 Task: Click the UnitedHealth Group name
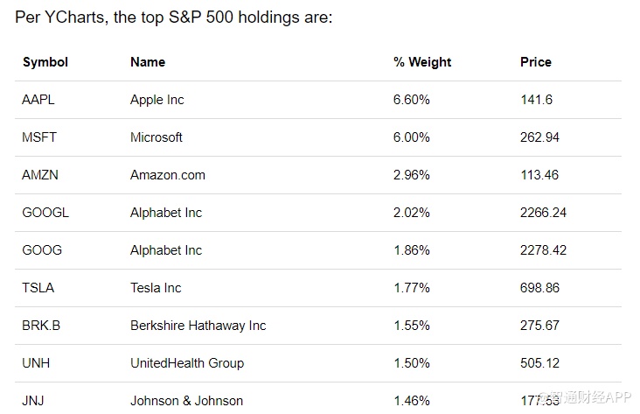(187, 363)
